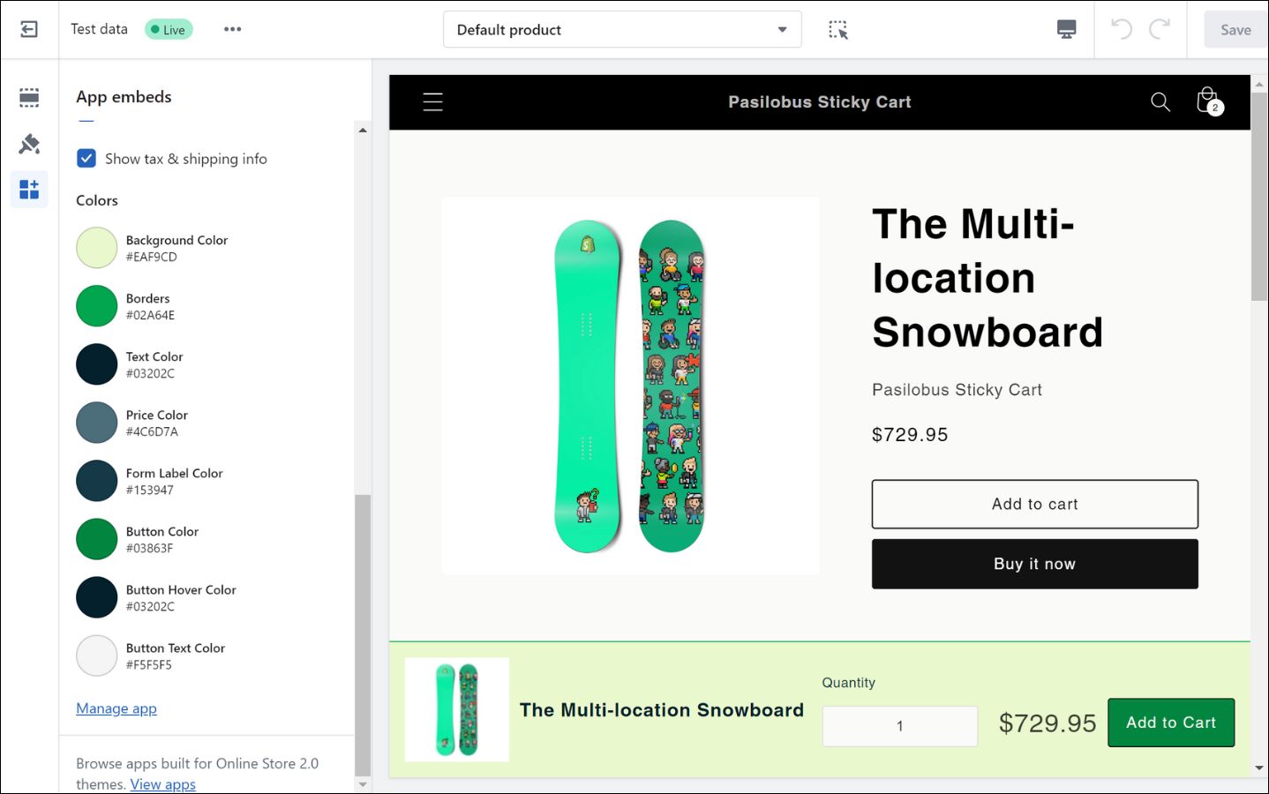This screenshot has height=794, width=1269.
Task: Expand the Default product dropdown
Action: click(622, 30)
